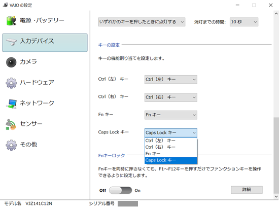
Task: Click the camera lens icon in sidebar
Action: pyautogui.click(x=11, y=62)
